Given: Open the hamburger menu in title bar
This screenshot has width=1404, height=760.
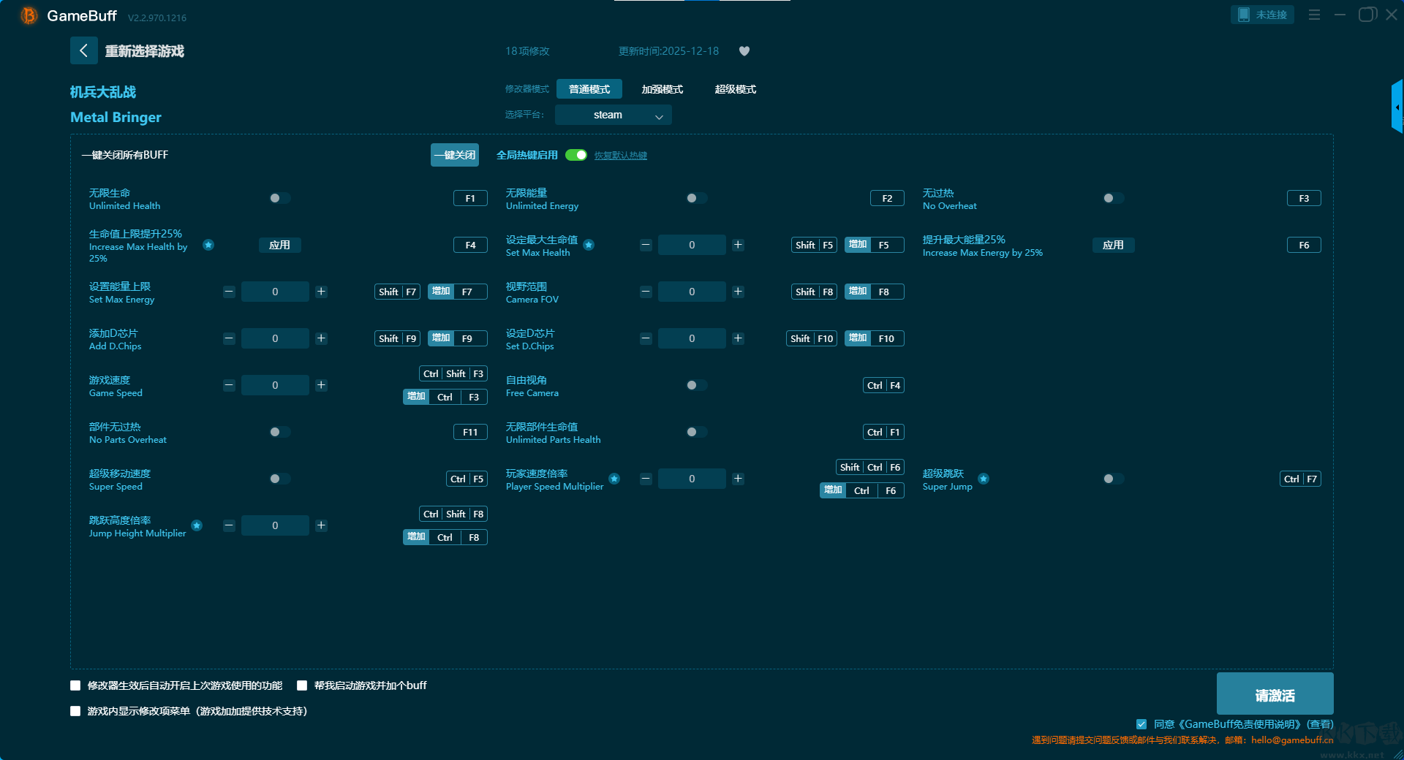Looking at the screenshot, I should (1314, 15).
